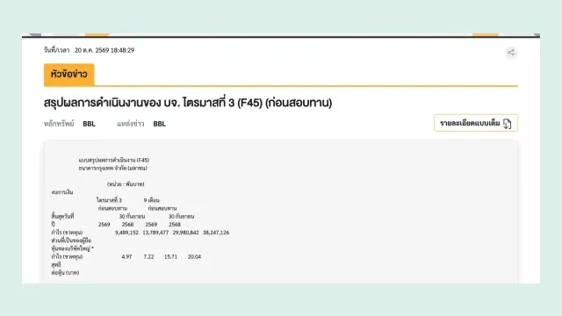Open full details via รายละเอียดแบบเต็ม button
Screen dimensions: 562x316
[x=476, y=123]
